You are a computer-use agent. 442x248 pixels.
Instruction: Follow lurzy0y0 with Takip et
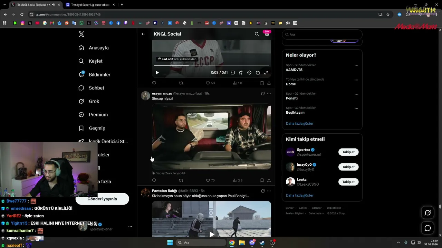tap(348, 167)
